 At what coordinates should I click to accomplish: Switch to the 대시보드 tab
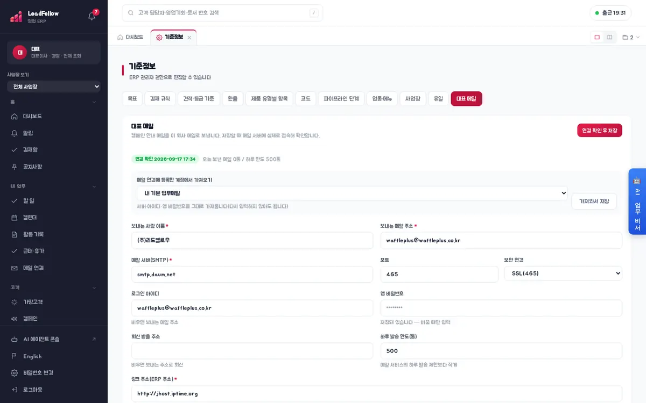click(x=130, y=37)
